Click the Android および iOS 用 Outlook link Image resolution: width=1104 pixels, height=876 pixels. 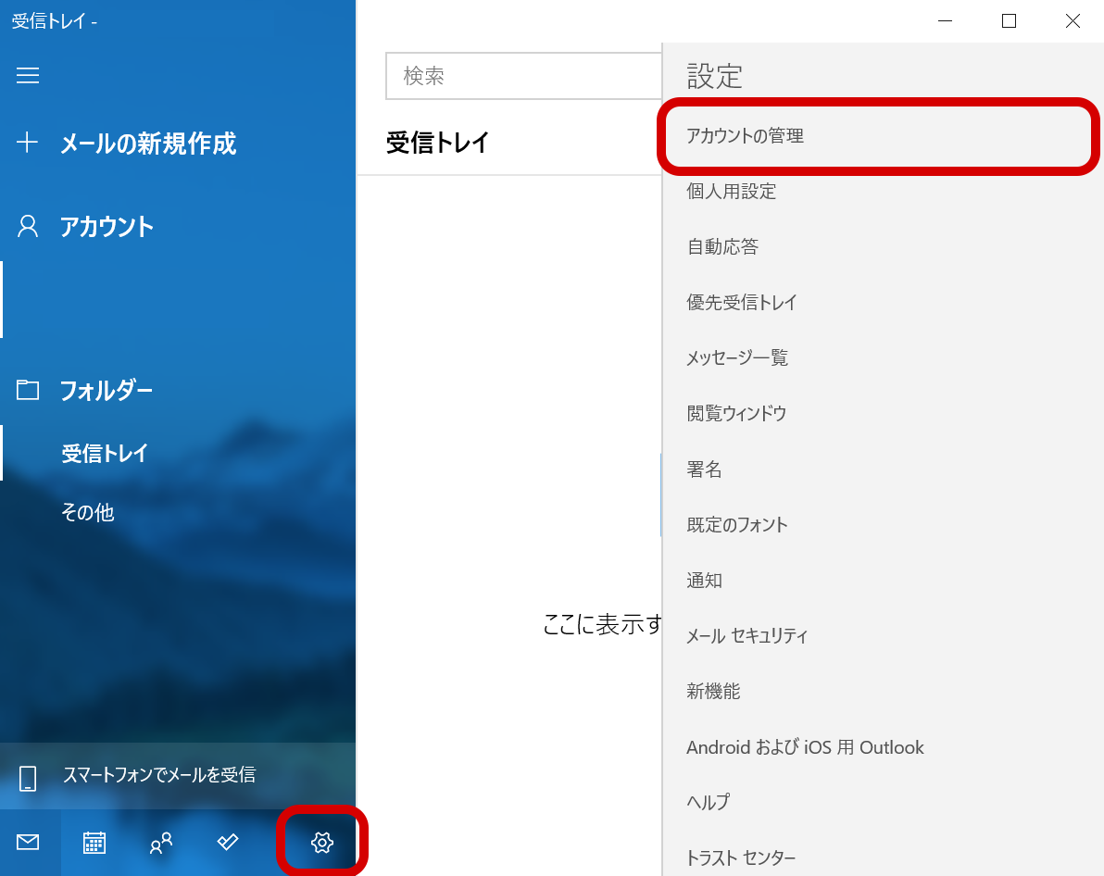tap(805, 747)
